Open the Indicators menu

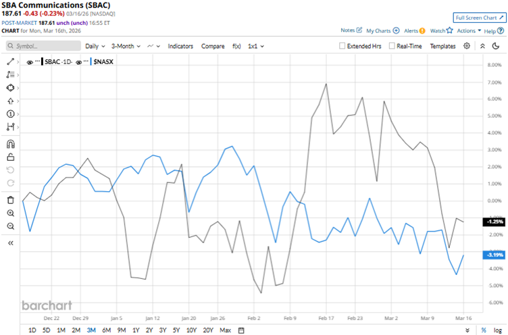click(180, 46)
